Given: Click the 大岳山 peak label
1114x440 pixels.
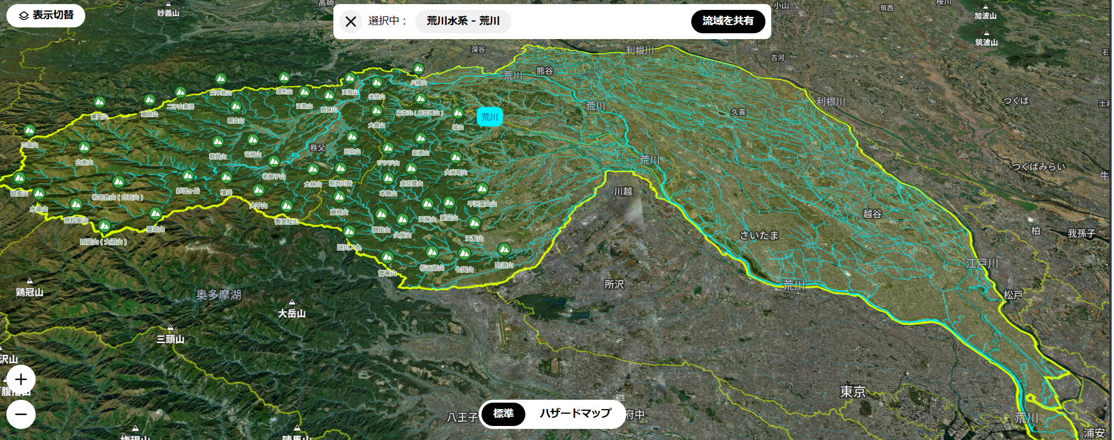Looking at the screenshot, I should (x=292, y=313).
